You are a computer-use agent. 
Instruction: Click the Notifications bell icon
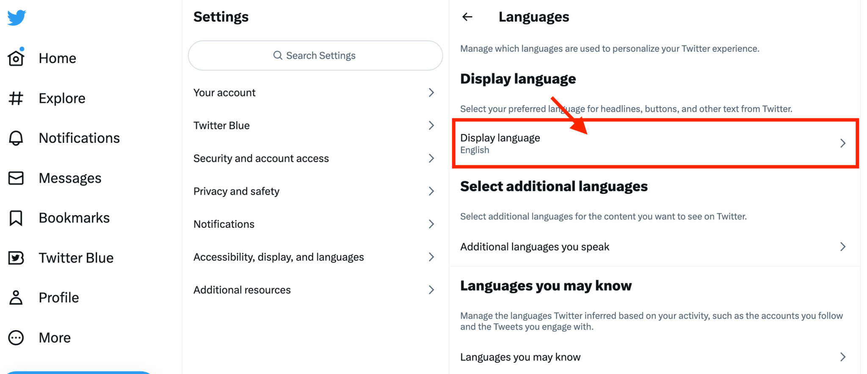16,138
